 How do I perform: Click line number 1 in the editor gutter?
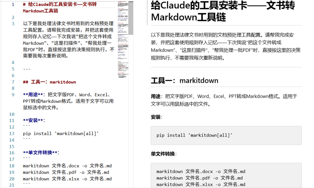click(x=13, y=4)
